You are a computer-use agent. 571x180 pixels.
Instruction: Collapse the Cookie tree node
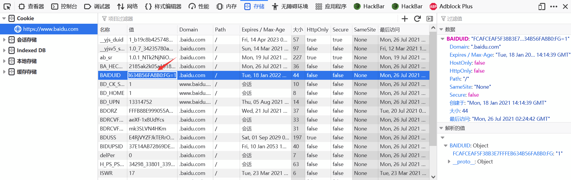click(x=4, y=18)
